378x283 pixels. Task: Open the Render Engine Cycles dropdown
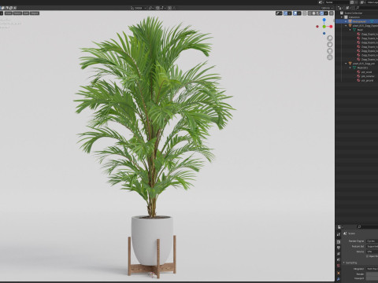pyautogui.click(x=372, y=241)
